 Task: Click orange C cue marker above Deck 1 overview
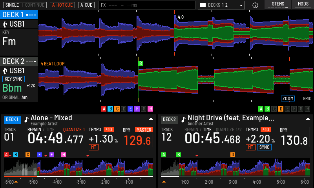pos(28,155)
